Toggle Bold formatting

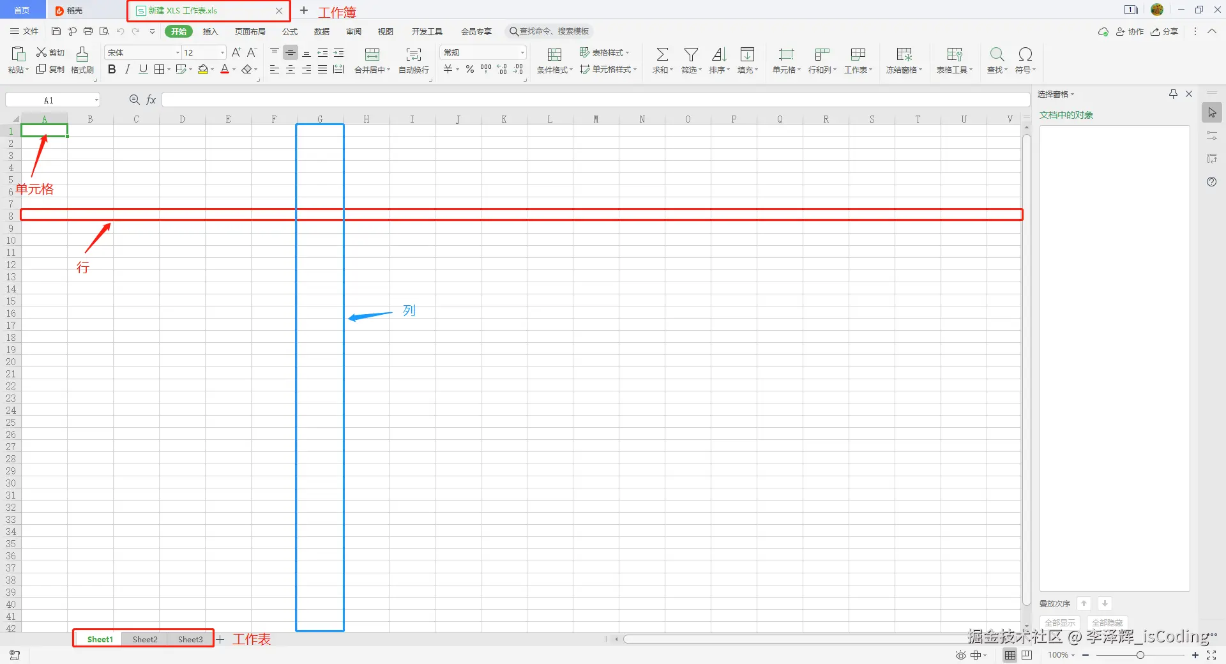[112, 69]
